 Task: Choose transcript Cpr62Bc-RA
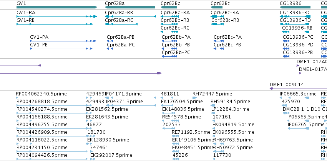point(225,13)
